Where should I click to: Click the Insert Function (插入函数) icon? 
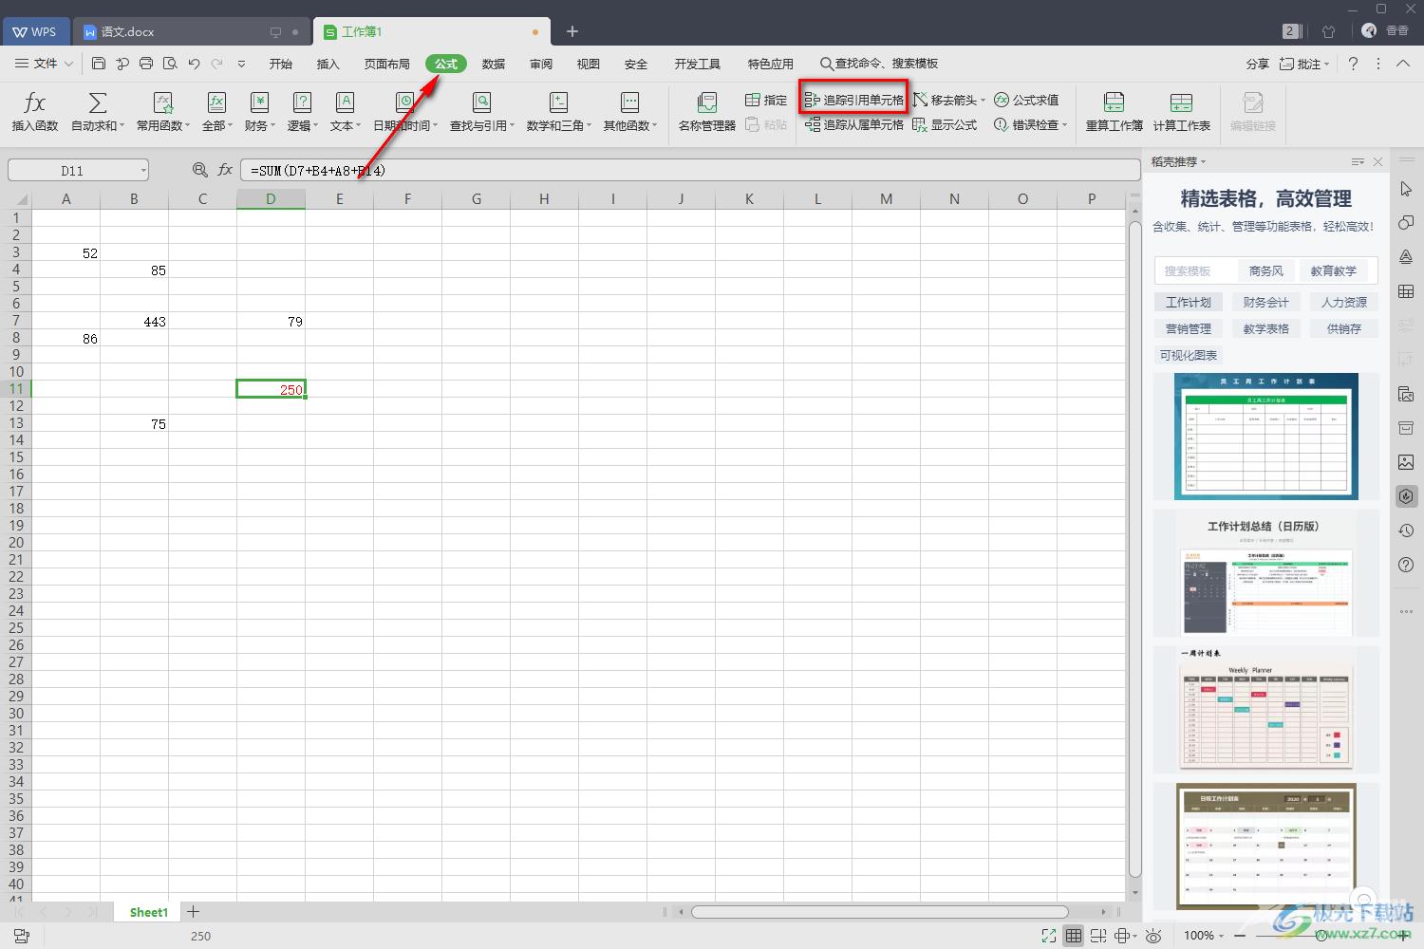click(34, 102)
